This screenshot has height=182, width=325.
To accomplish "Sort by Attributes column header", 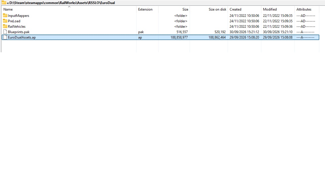I will click(304, 9).
